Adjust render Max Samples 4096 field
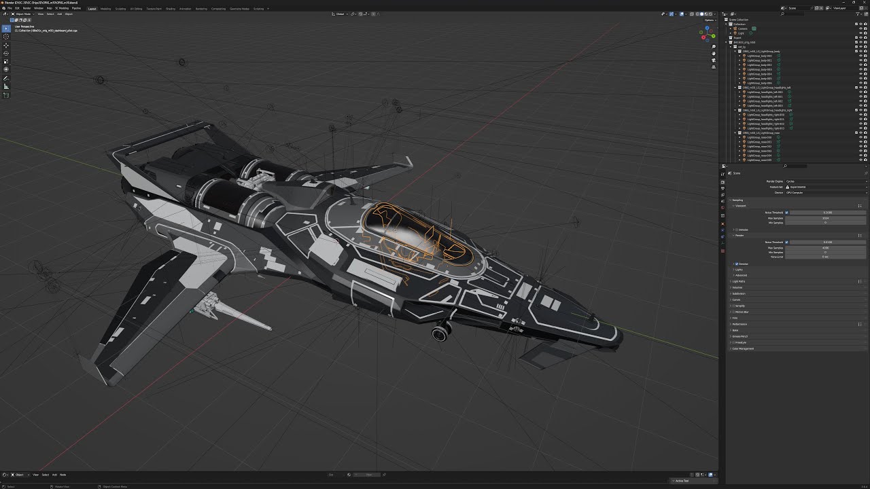 pyautogui.click(x=825, y=248)
